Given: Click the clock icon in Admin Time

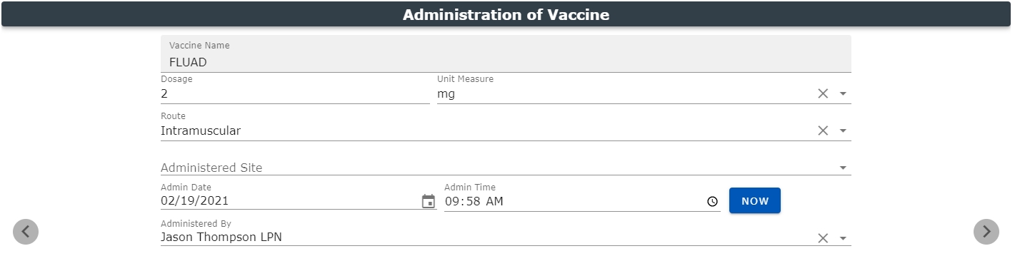Looking at the screenshot, I should (712, 202).
